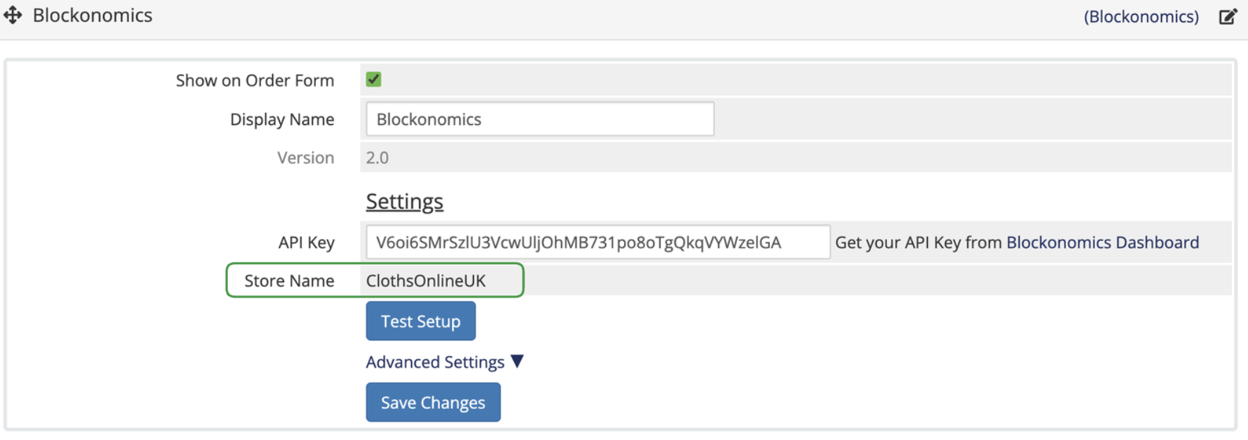The image size is (1248, 440).
Task: Click the Blockonomics gateway title
Action: coord(92,15)
